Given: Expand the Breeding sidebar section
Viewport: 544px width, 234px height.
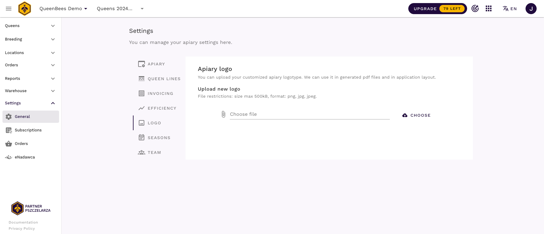Looking at the screenshot, I should [x=30, y=39].
